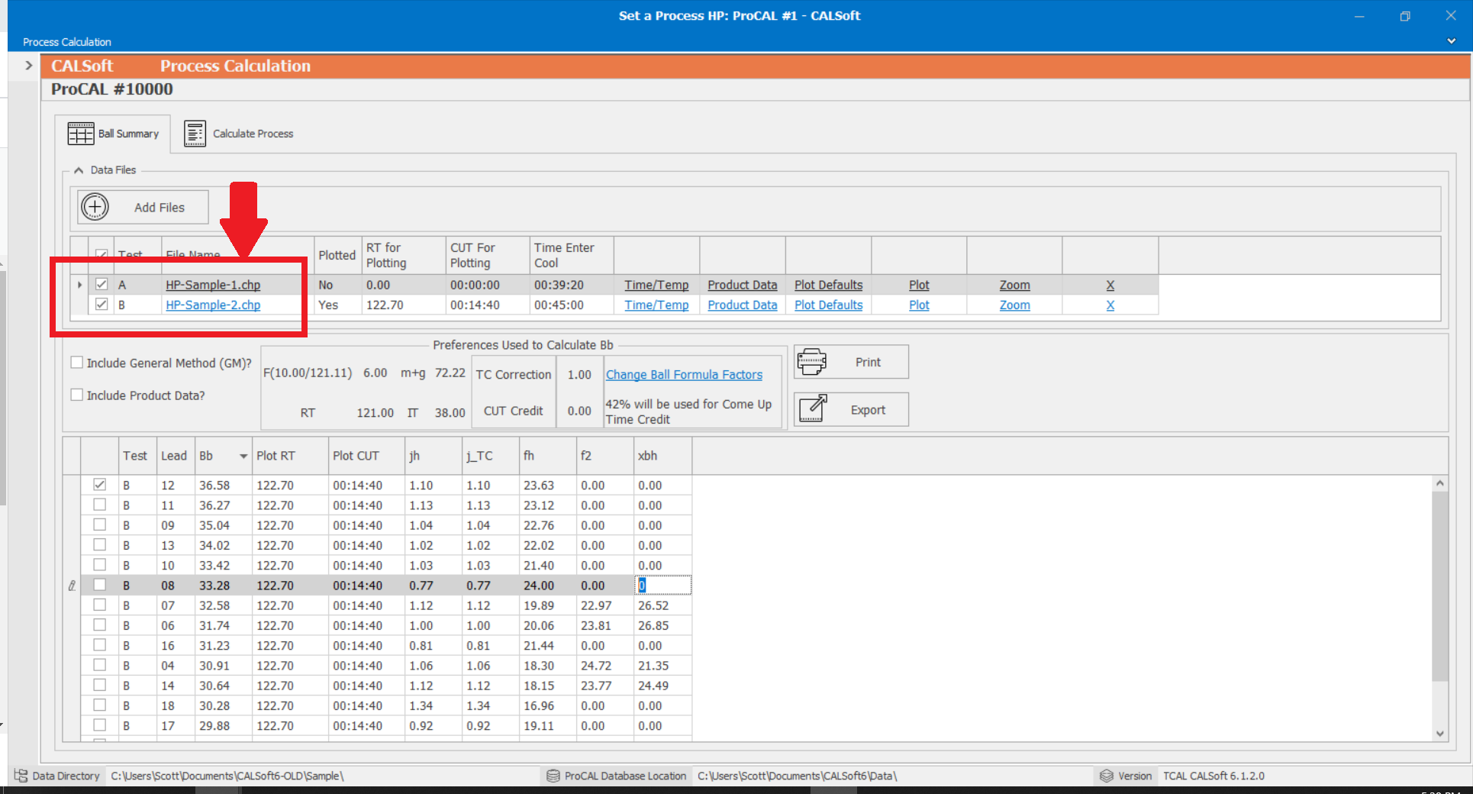Open Product Data for test B row
Viewport: 1473px width, 794px height.
742,305
